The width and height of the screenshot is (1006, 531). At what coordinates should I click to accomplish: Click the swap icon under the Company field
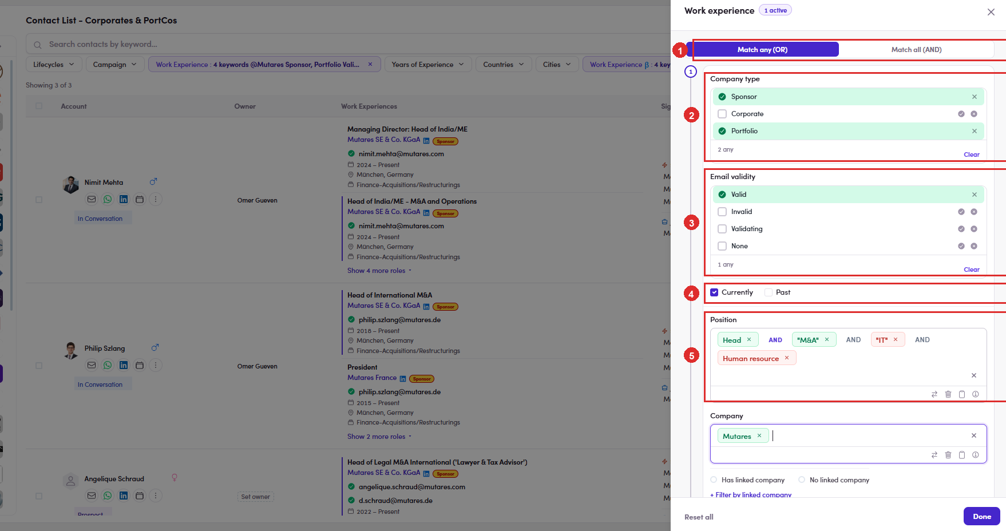point(934,455)
